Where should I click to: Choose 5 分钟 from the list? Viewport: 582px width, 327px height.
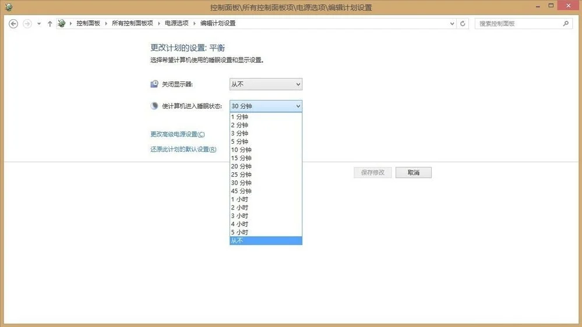pyautogui.click(x=266, y=141)
